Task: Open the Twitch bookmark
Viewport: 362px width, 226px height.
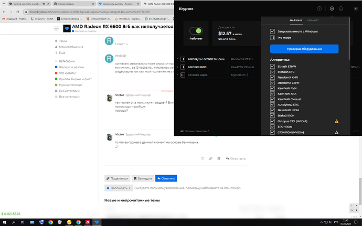Action: (42, 19)
